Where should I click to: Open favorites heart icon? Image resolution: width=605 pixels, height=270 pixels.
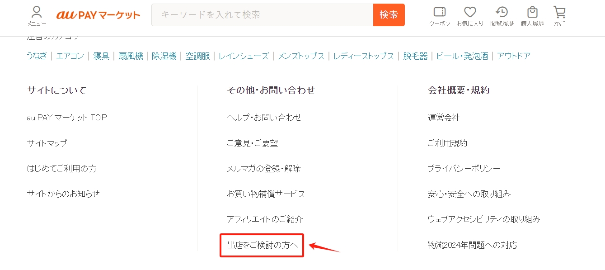pos(470,16)
